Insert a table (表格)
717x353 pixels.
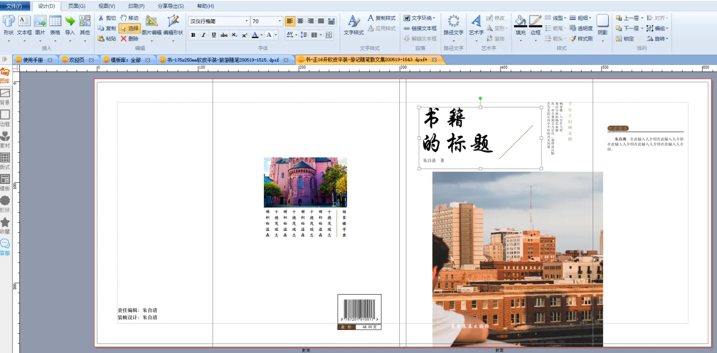[x=55, y=25]
